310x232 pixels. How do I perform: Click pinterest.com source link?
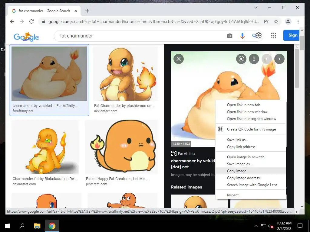[x=97, y=184]
